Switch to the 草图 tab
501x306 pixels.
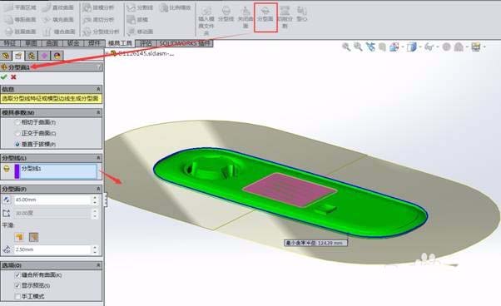click(31, 43)
